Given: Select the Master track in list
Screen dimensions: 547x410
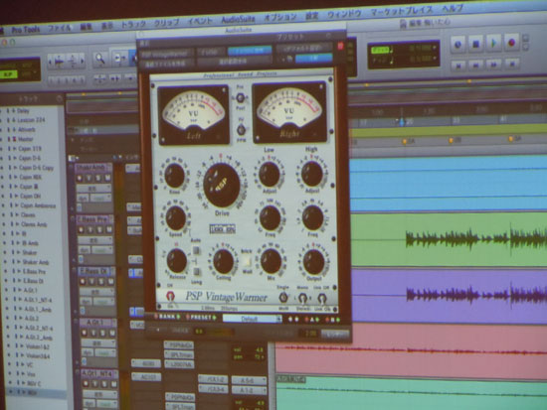Looking at the screenshot, I should (x=26, y=139).
